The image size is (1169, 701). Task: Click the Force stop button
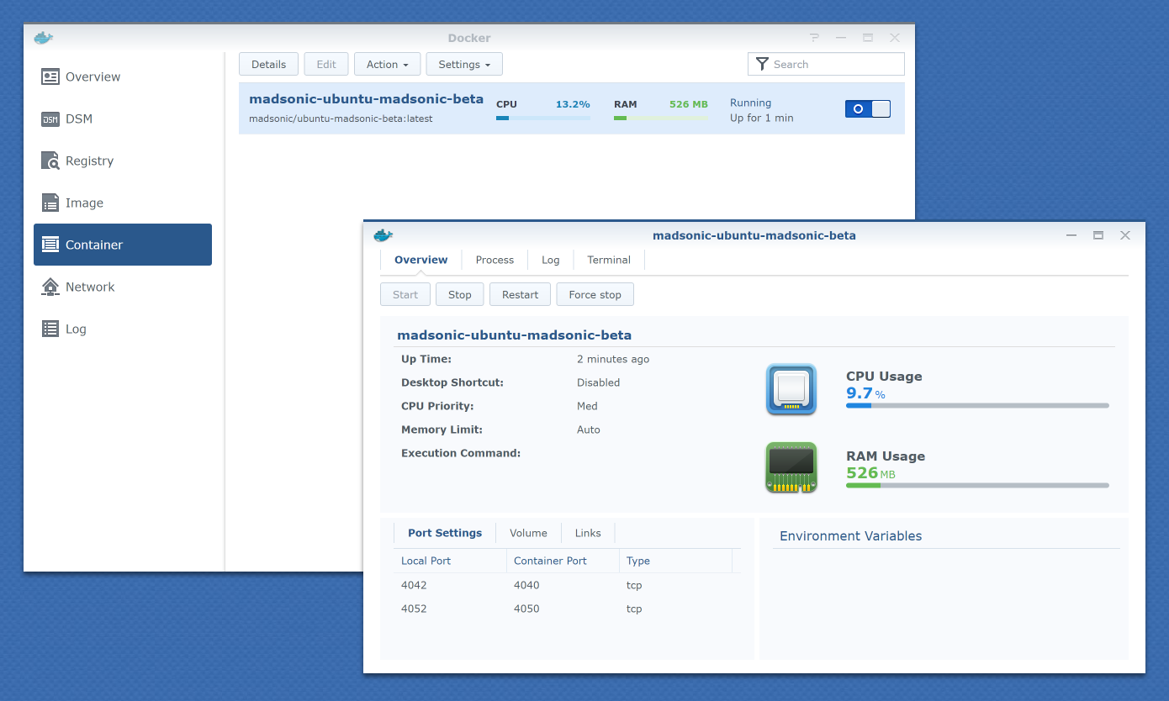pyautogui.click(x=595, y=294)
